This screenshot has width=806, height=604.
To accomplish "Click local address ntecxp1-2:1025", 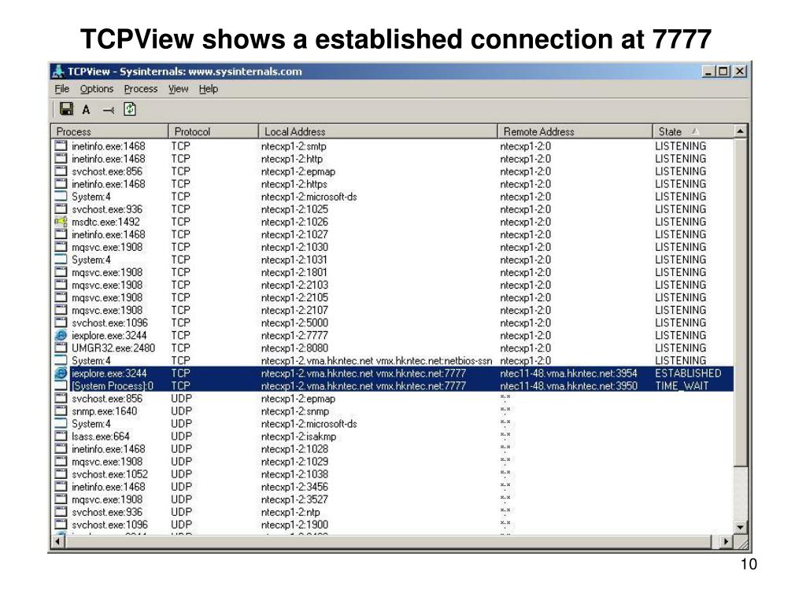I will tap(294, 209).
